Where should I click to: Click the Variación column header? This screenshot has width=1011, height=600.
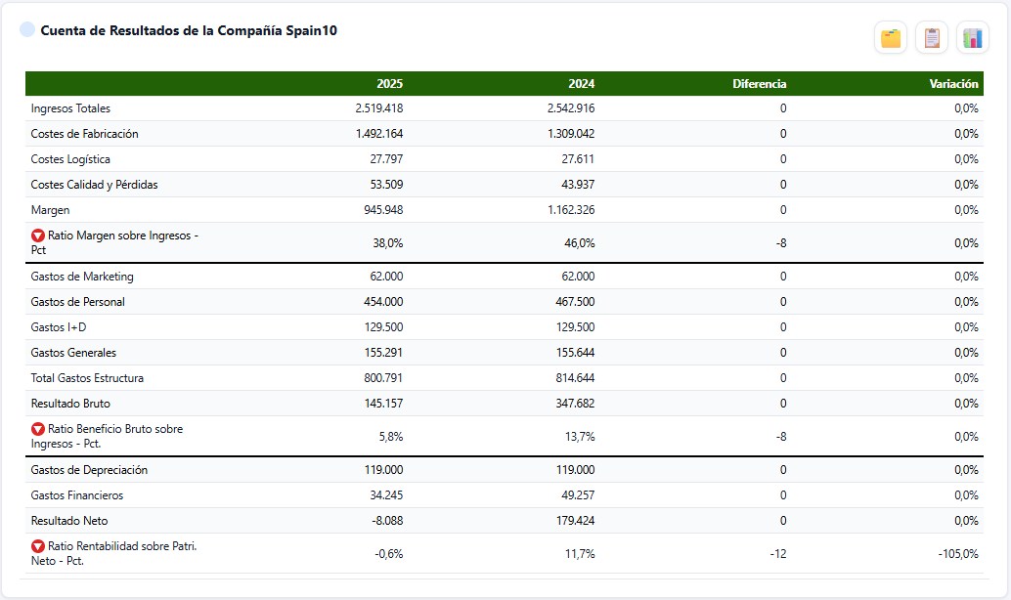tap(953, 84)
